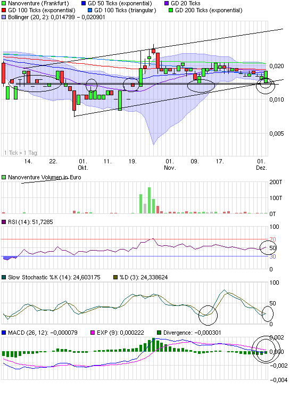Click the GD 200 Ticks (exponential) label

pyautogui.click(x=209, y=11)
